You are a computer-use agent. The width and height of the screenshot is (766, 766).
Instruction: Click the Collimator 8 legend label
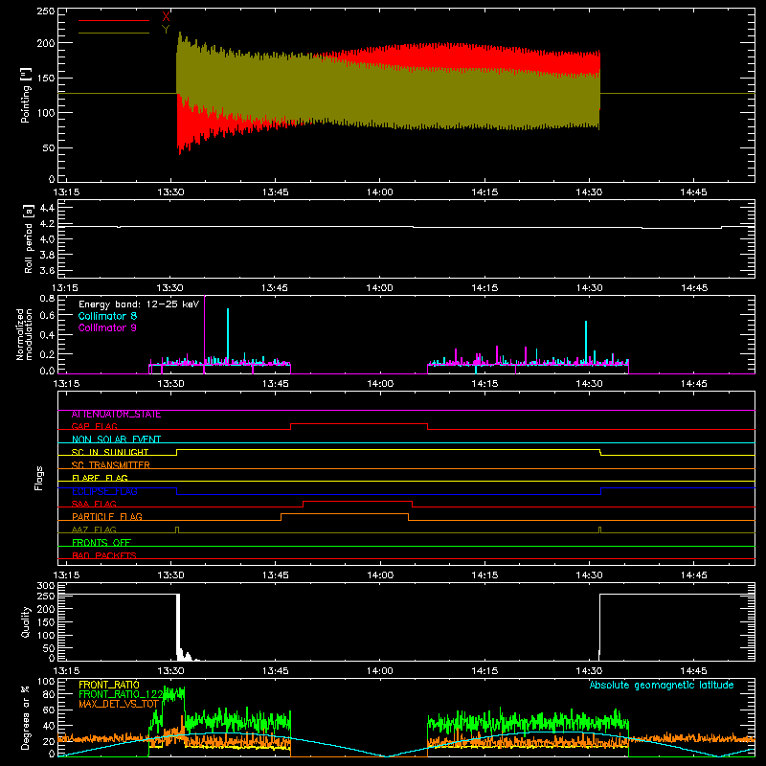[x=107, y=316]
